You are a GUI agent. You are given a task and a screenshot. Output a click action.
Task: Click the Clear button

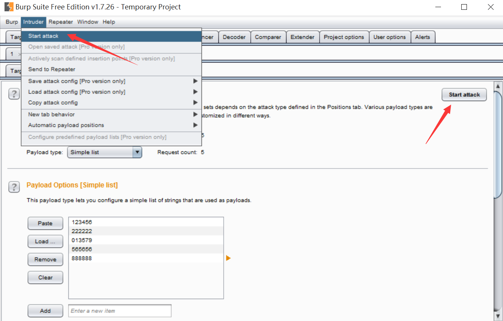click(x=45, y=277)
